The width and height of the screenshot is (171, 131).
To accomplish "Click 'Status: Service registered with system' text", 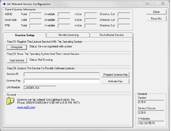I will click(51, 46).
